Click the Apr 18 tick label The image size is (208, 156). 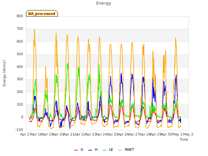coord(36,134)
